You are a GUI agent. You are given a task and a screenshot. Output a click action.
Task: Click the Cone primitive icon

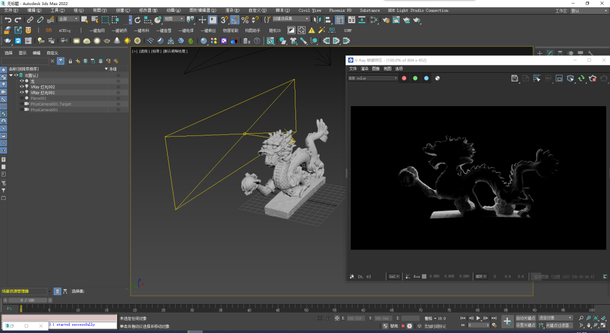(117, 41)
